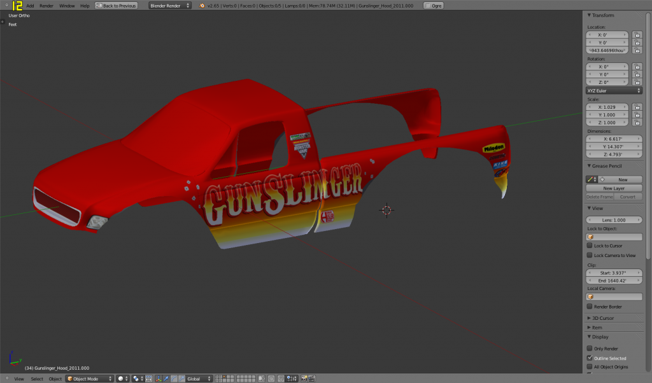
Task: Lock the Rotation X value
Action: 637,66
